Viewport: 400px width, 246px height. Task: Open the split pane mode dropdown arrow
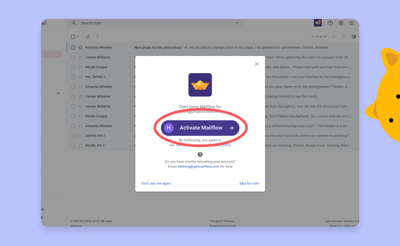(358, 37)
